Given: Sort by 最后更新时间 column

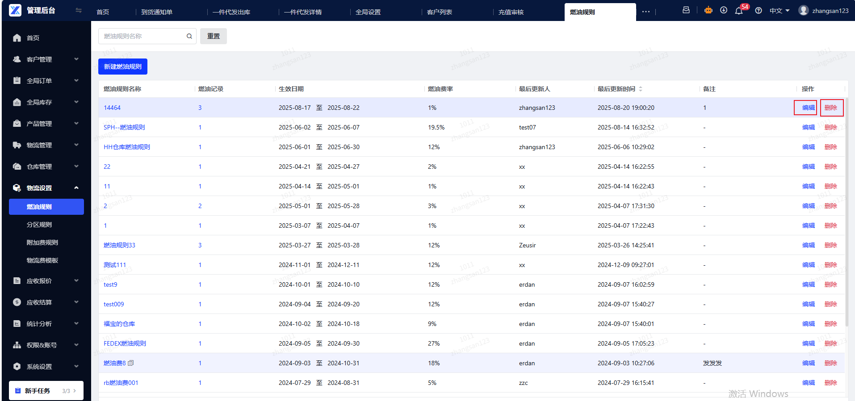Looking at the screenshot, I should (x=640, y=89).
